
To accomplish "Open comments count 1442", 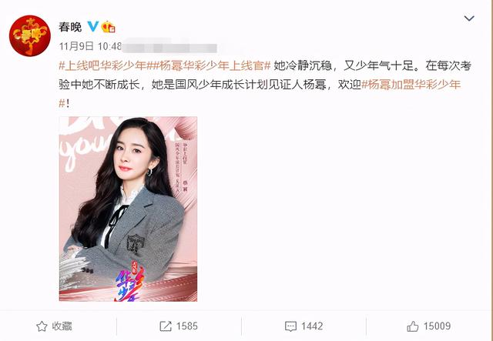I will coord(311,326).
